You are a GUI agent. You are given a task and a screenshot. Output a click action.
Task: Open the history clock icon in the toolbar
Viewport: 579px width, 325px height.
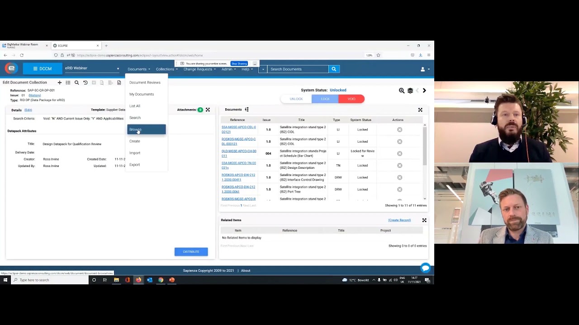(x=85, y=83)
